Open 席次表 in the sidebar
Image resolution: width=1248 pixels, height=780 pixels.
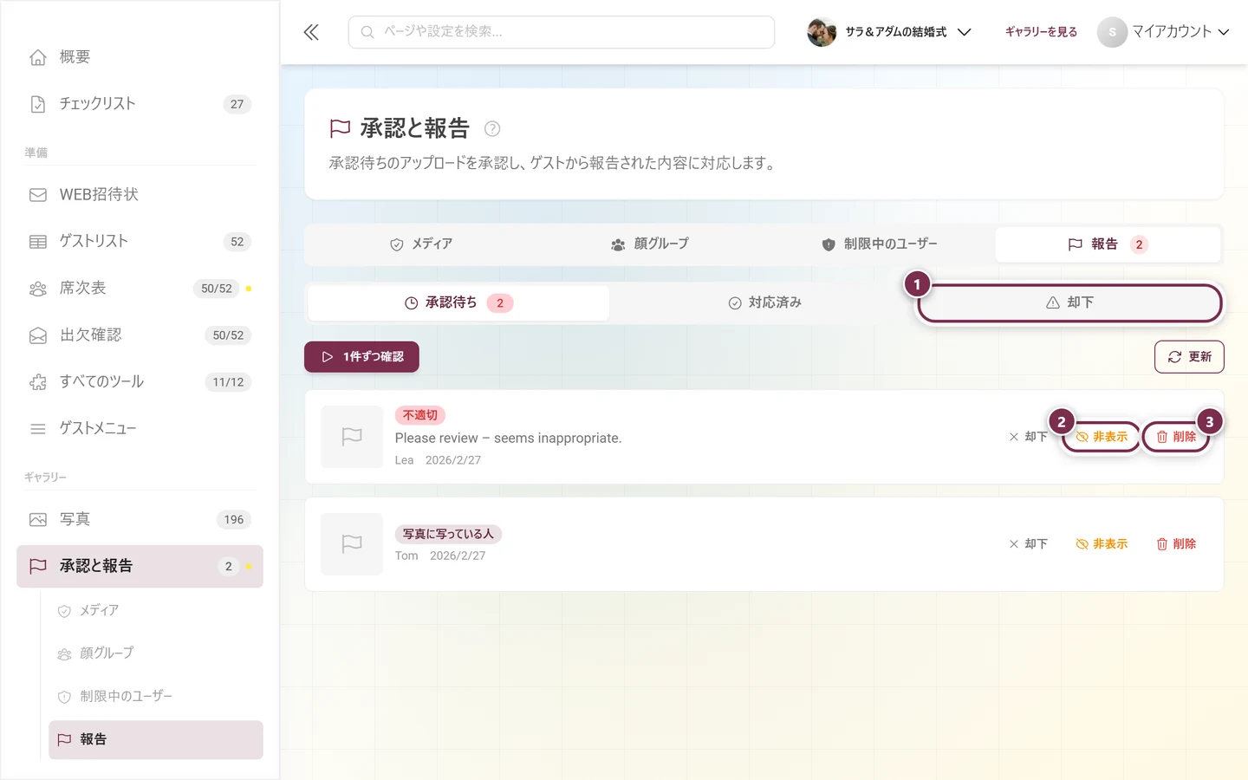pyautogui.click(x=140, y=289)
